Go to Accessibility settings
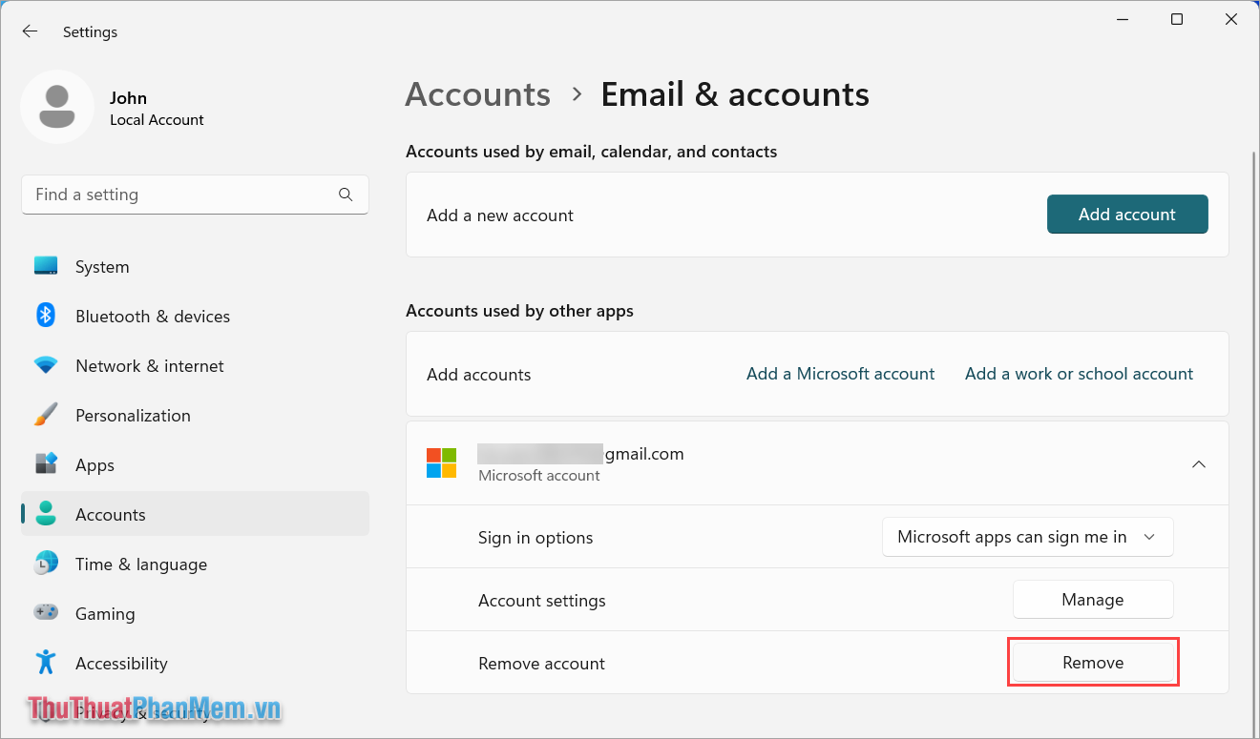This screenshot has height=739, width=1260. click(121, 663)
